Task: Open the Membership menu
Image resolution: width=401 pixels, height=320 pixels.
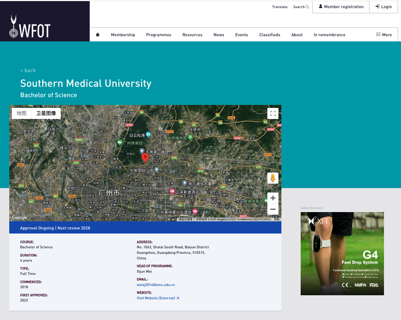Action: pyautogui.click(x=123, y=35)
